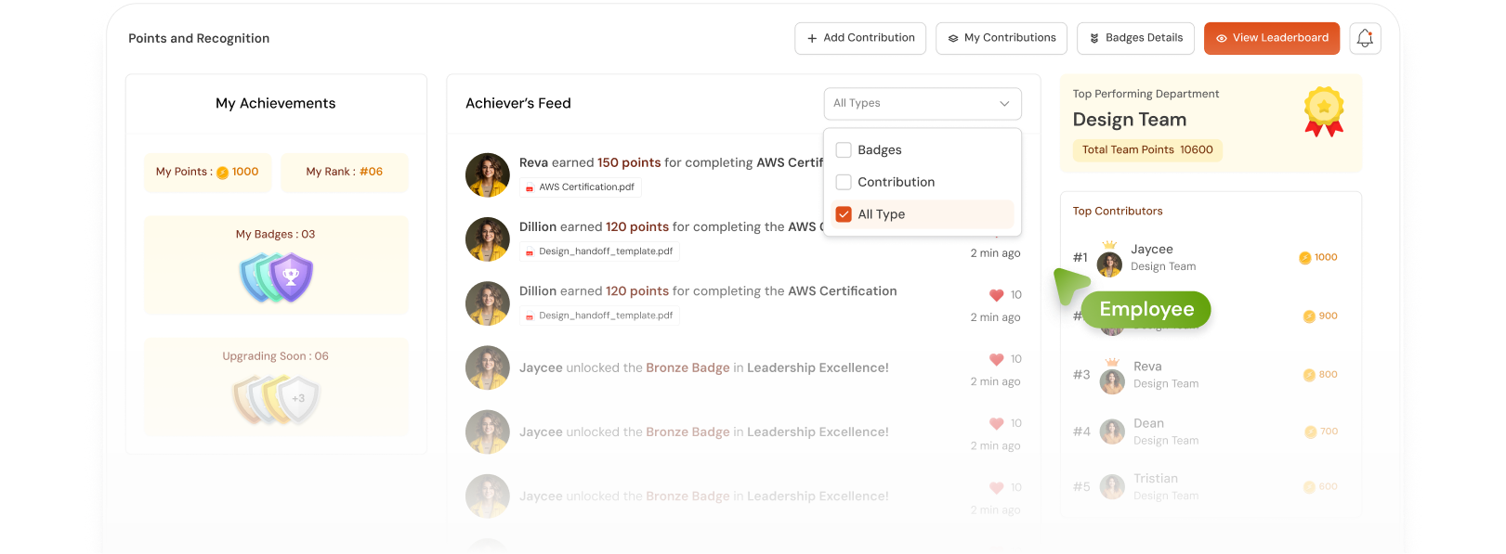Click the PDF icon on AWS Certification.pdf chip
Screen dimensions: 1506x554
pyautogui.click(x=530, y=187)
